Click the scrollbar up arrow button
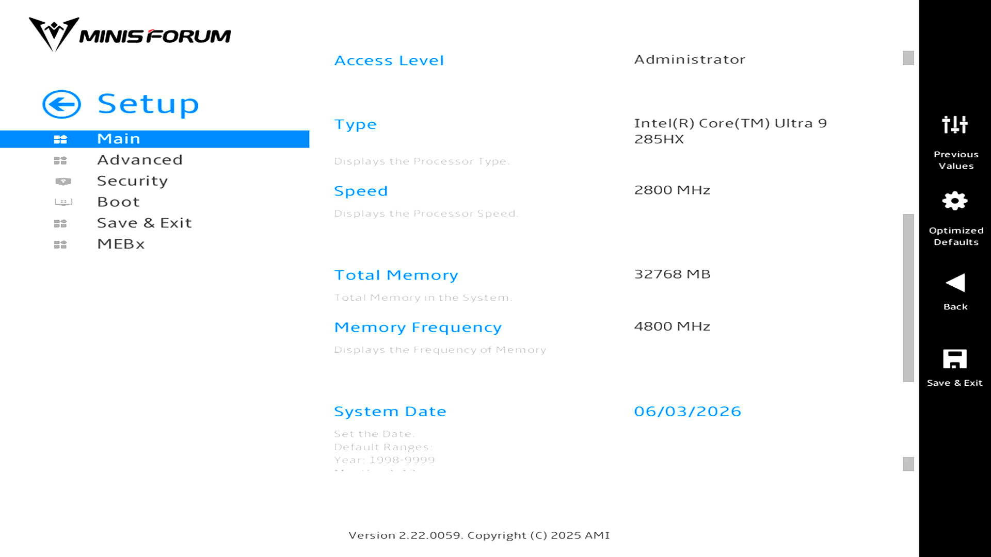991x557 pixels. coord(908,58)
